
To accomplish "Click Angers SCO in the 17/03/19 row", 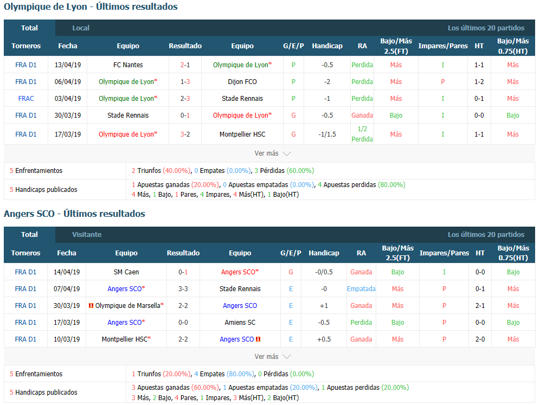I will (126, 323).
